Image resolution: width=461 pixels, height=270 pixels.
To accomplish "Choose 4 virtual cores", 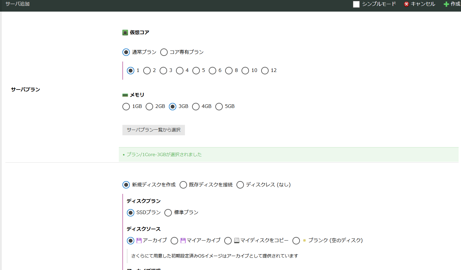I will pyautogui.click(x=180, y=71).
